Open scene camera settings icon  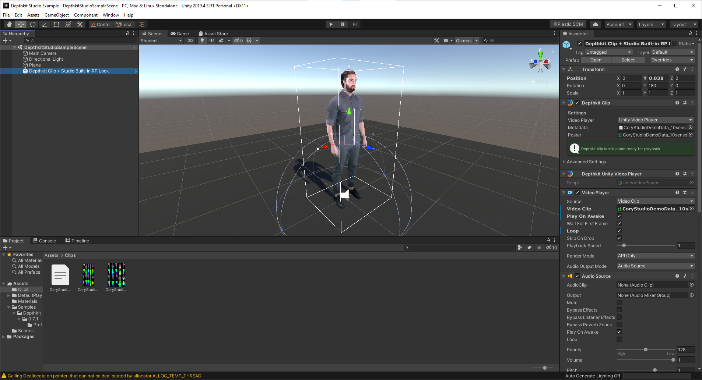tap(446, 40)
